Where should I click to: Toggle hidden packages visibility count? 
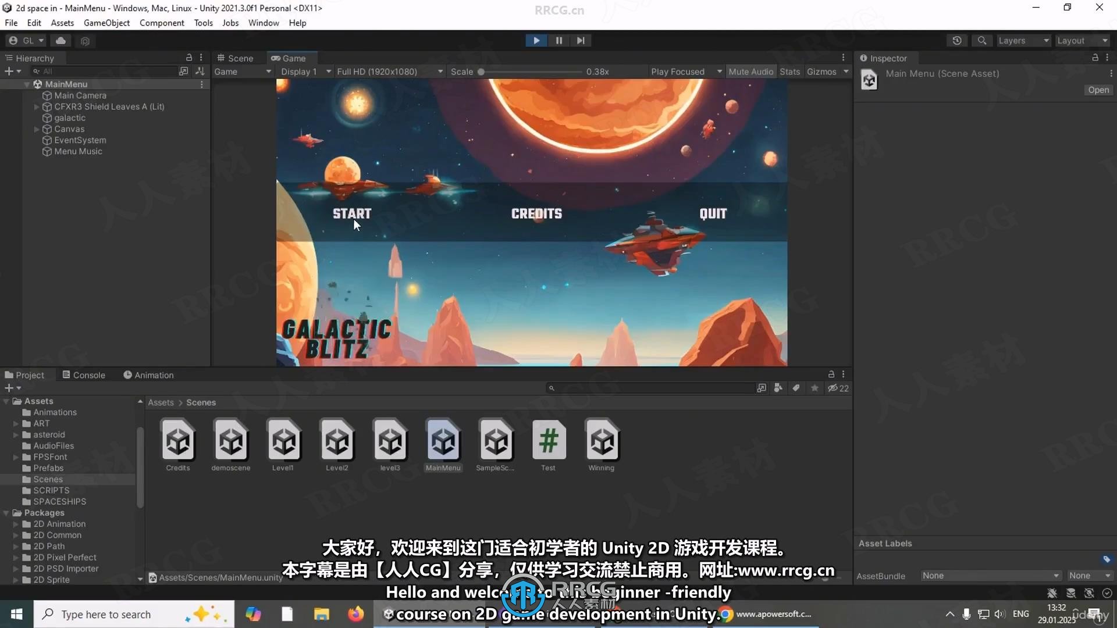pos(838,388)
